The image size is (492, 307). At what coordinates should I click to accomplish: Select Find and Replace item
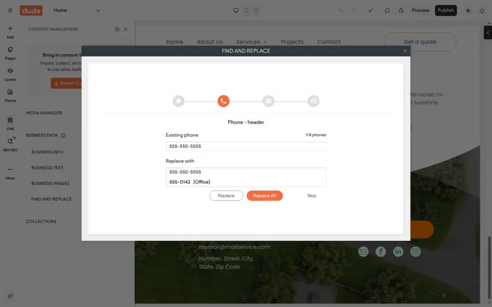click(51, 199)
